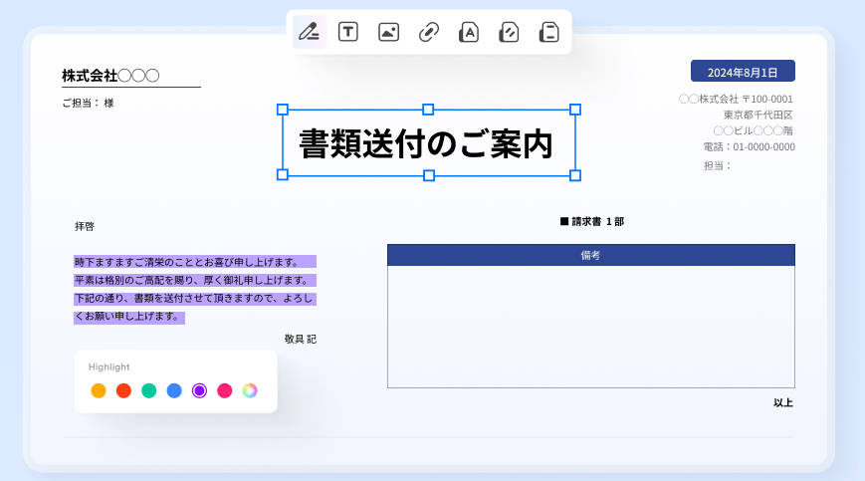Click the Highlight panel label
This screenshot has height=481, width=865.
point(109,366)
